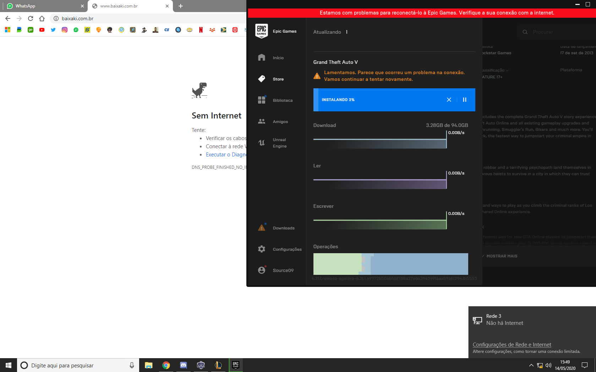Screen dimensions: 596x372
Task: Close the baixaki.com.br tab
Action: 167,6
